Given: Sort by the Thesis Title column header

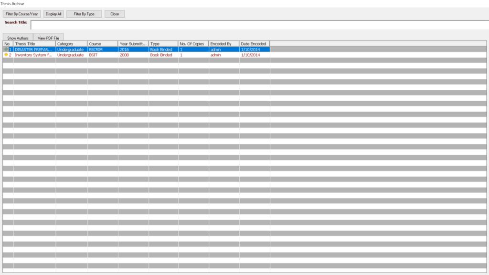Looking at the screenshot, I should click(x=33, y=43).
